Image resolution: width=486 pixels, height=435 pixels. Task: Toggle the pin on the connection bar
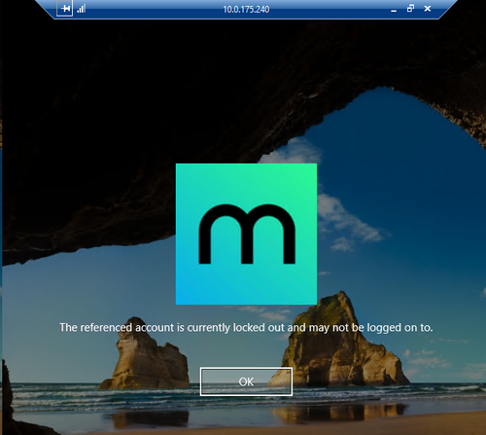coord(65,8)
